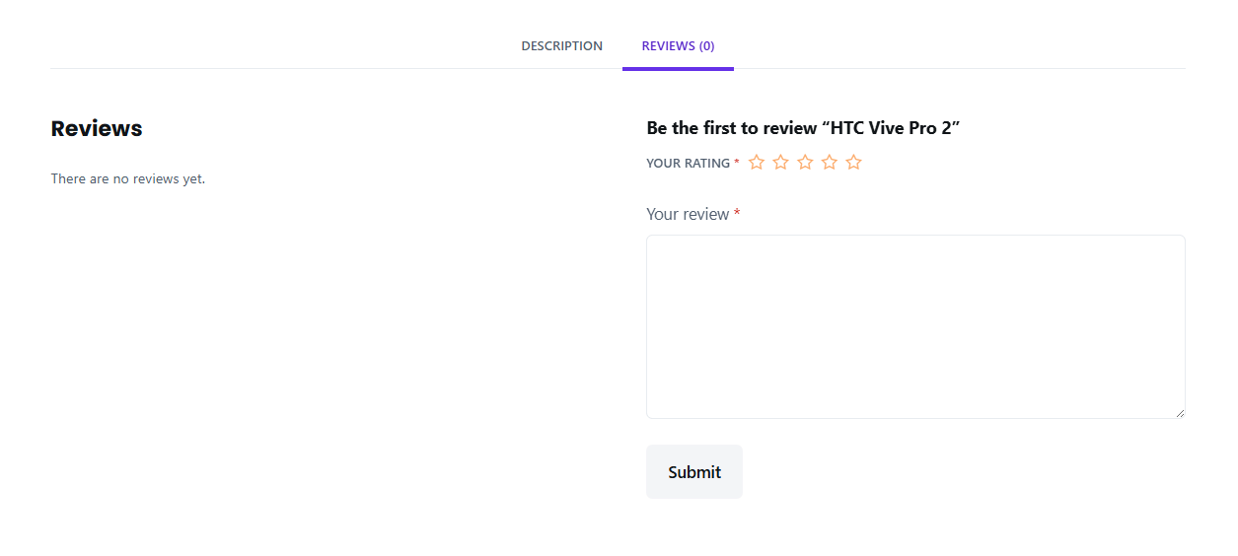Viewport: 1238px width, 556px height.
Task: Click the divider line below the tabs
Action: [296, 69]
